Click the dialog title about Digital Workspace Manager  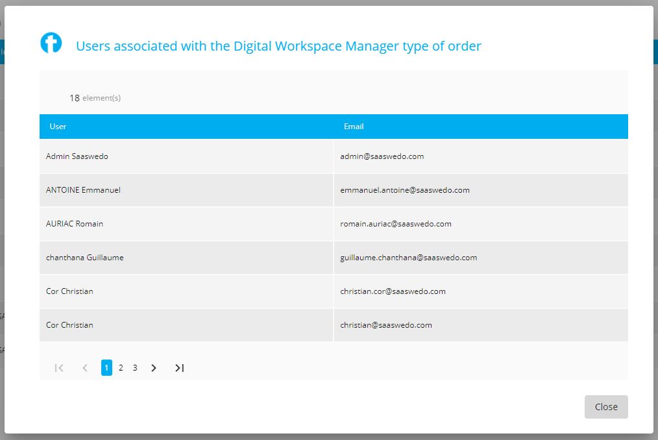coord(278,46)
